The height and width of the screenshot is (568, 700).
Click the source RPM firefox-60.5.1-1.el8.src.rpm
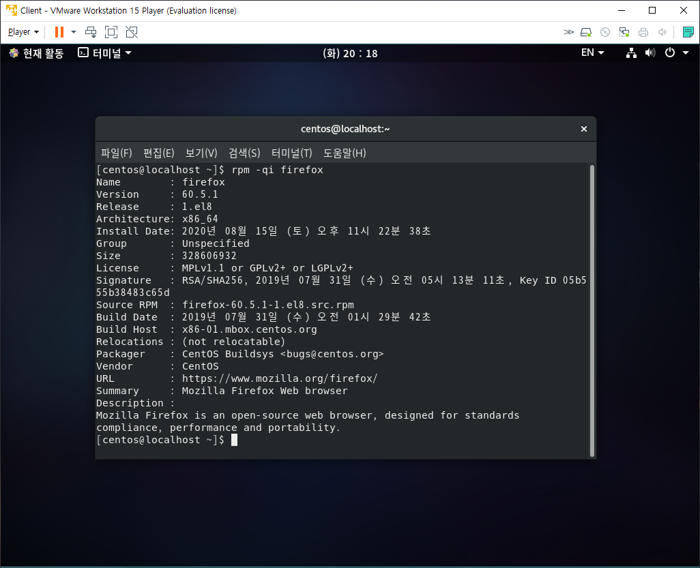tap(268, 305)
